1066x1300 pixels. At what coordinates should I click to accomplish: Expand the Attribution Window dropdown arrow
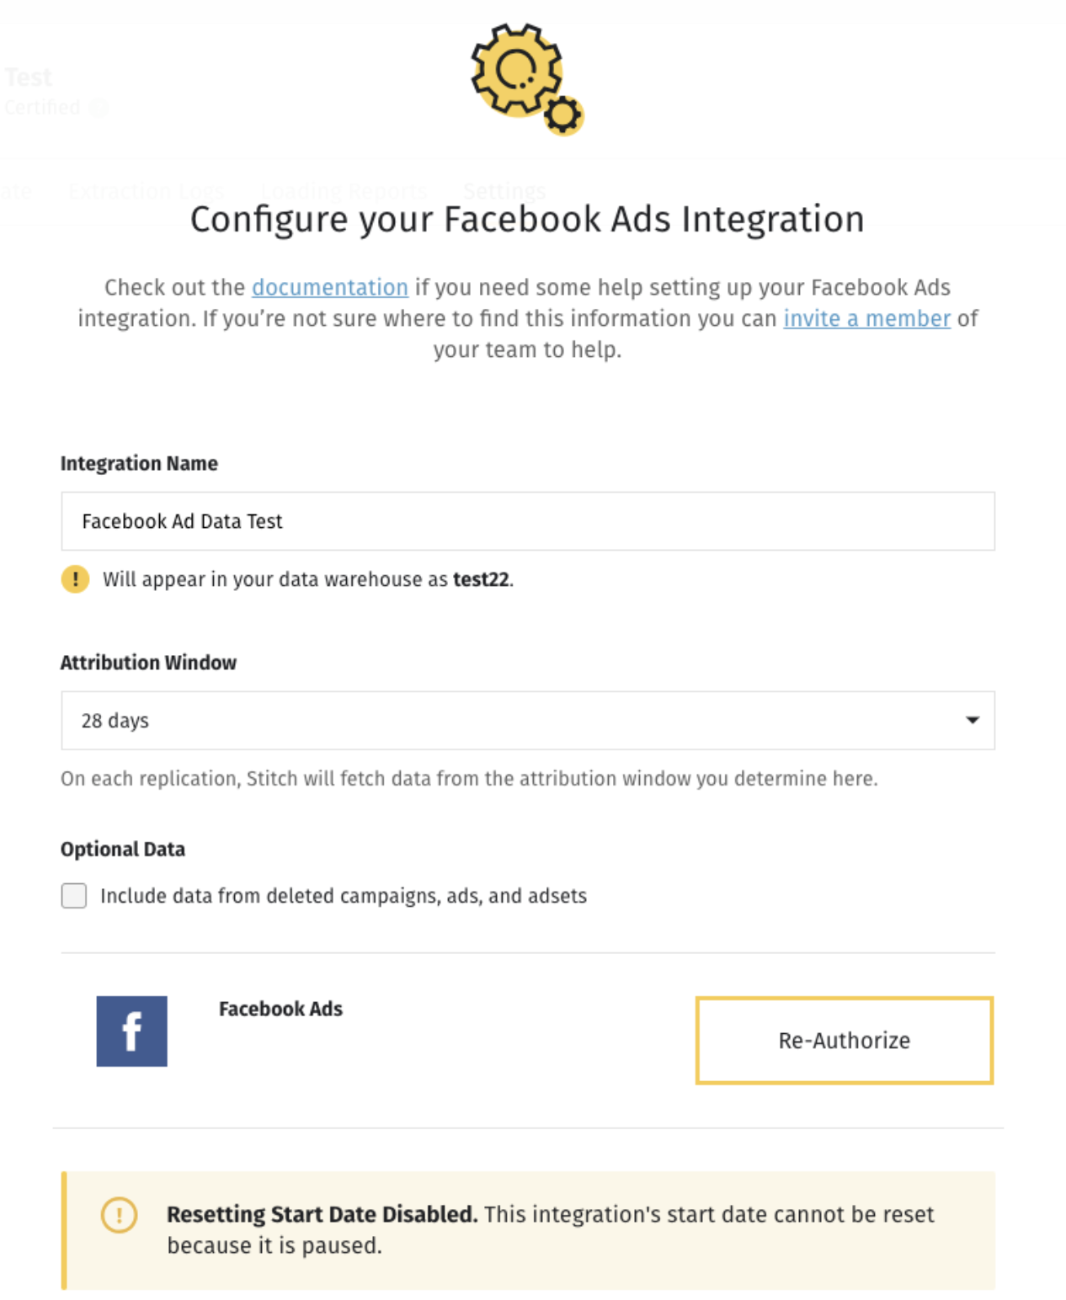coord(972,720)
